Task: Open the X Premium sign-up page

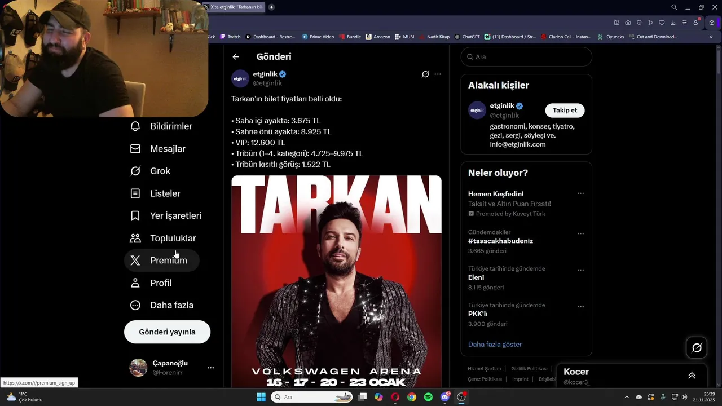Action: [x=161, y=261]
